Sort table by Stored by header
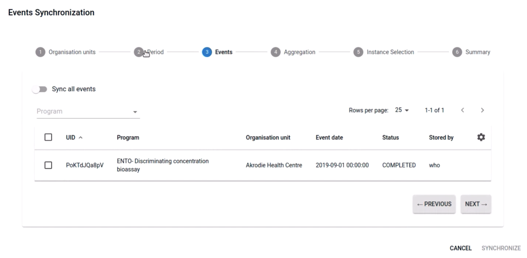 [x=441, y=137]
